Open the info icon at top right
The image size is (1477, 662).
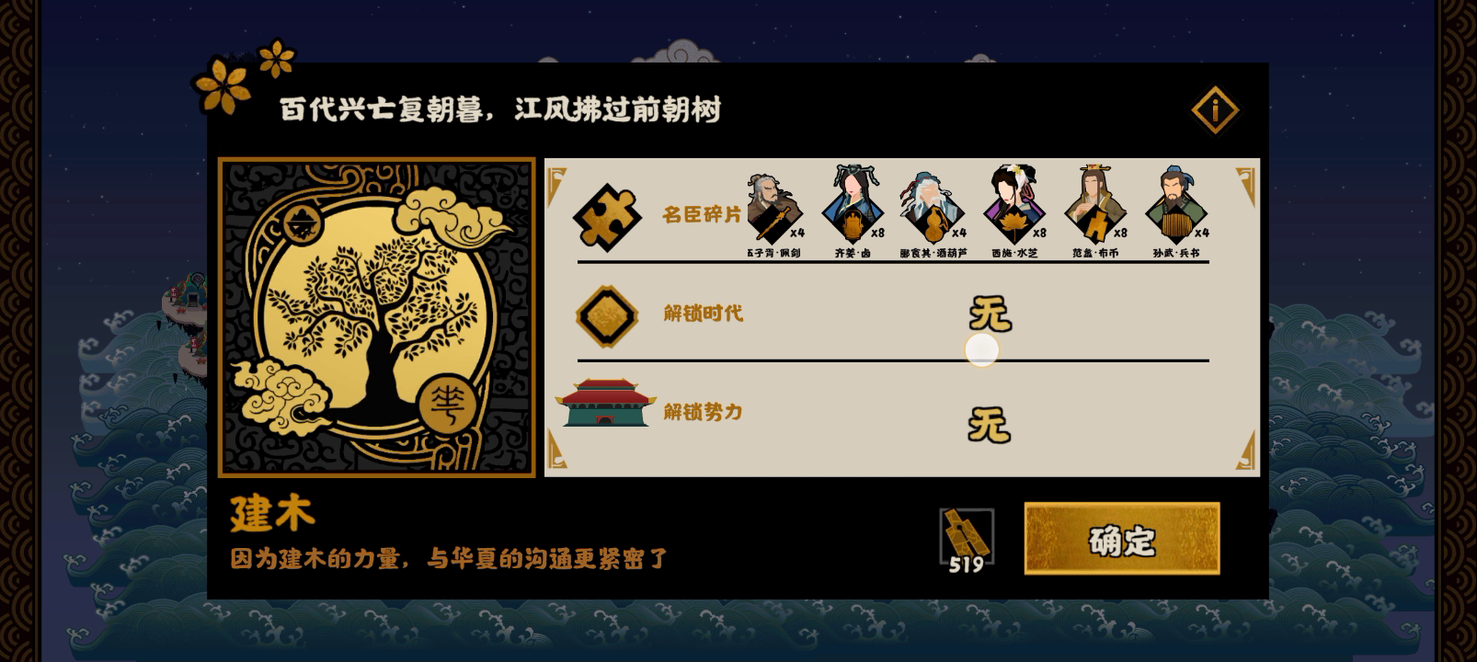click(x=1215, y=110)
